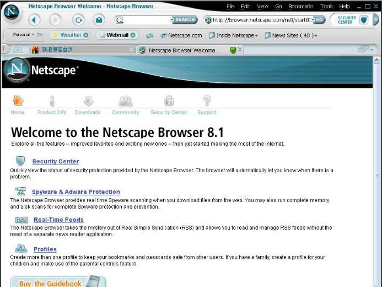Screen dimensions: 382x287
Task: Click the Buy the Guidebook banner
Action: tap(58, 281)
